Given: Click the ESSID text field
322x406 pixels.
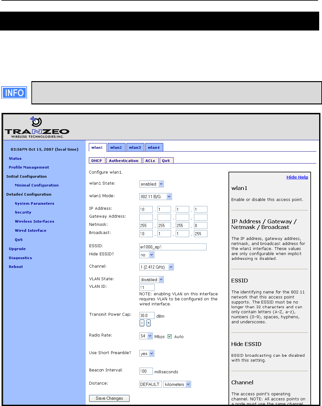Looking at the screenshot, I should tap(173, 247).
